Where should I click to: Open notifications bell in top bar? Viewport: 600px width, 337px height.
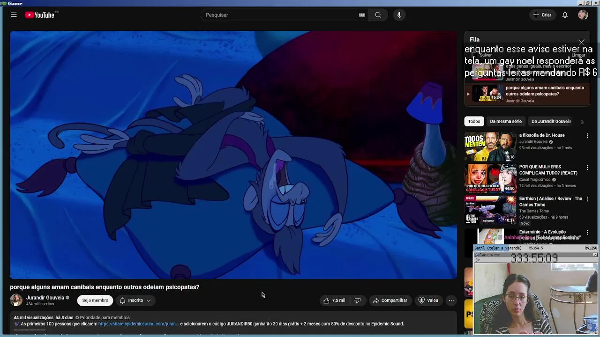pos(565,15)
